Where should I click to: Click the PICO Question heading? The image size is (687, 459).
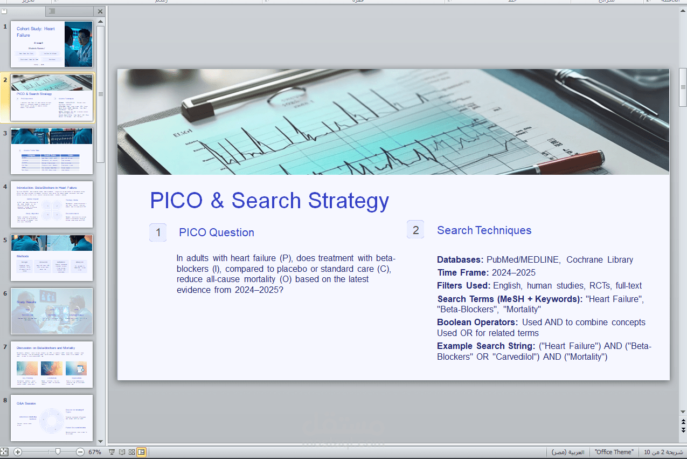pyautogui.click(x=217, y=232)
